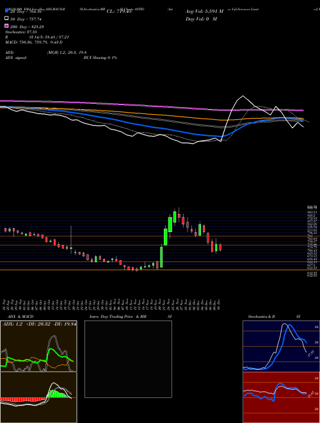The height and width of the screenshot is (423, 320).
Task: Click the last red candlestick on the price chart
Action: [220, 247]
